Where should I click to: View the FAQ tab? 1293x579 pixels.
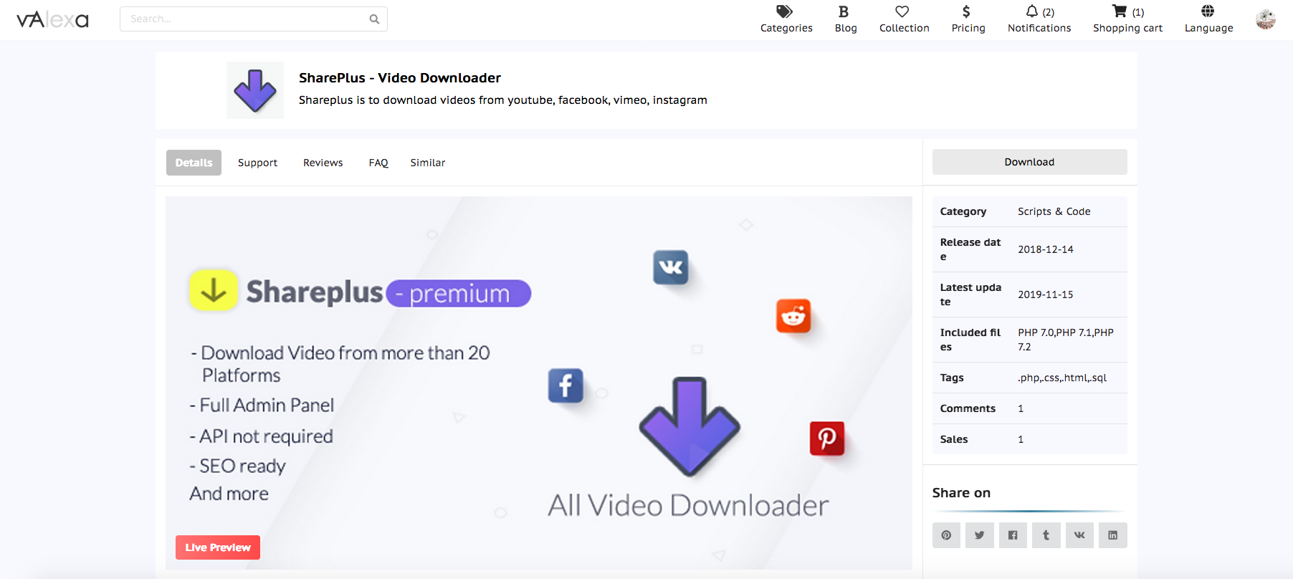pos(378,163)
